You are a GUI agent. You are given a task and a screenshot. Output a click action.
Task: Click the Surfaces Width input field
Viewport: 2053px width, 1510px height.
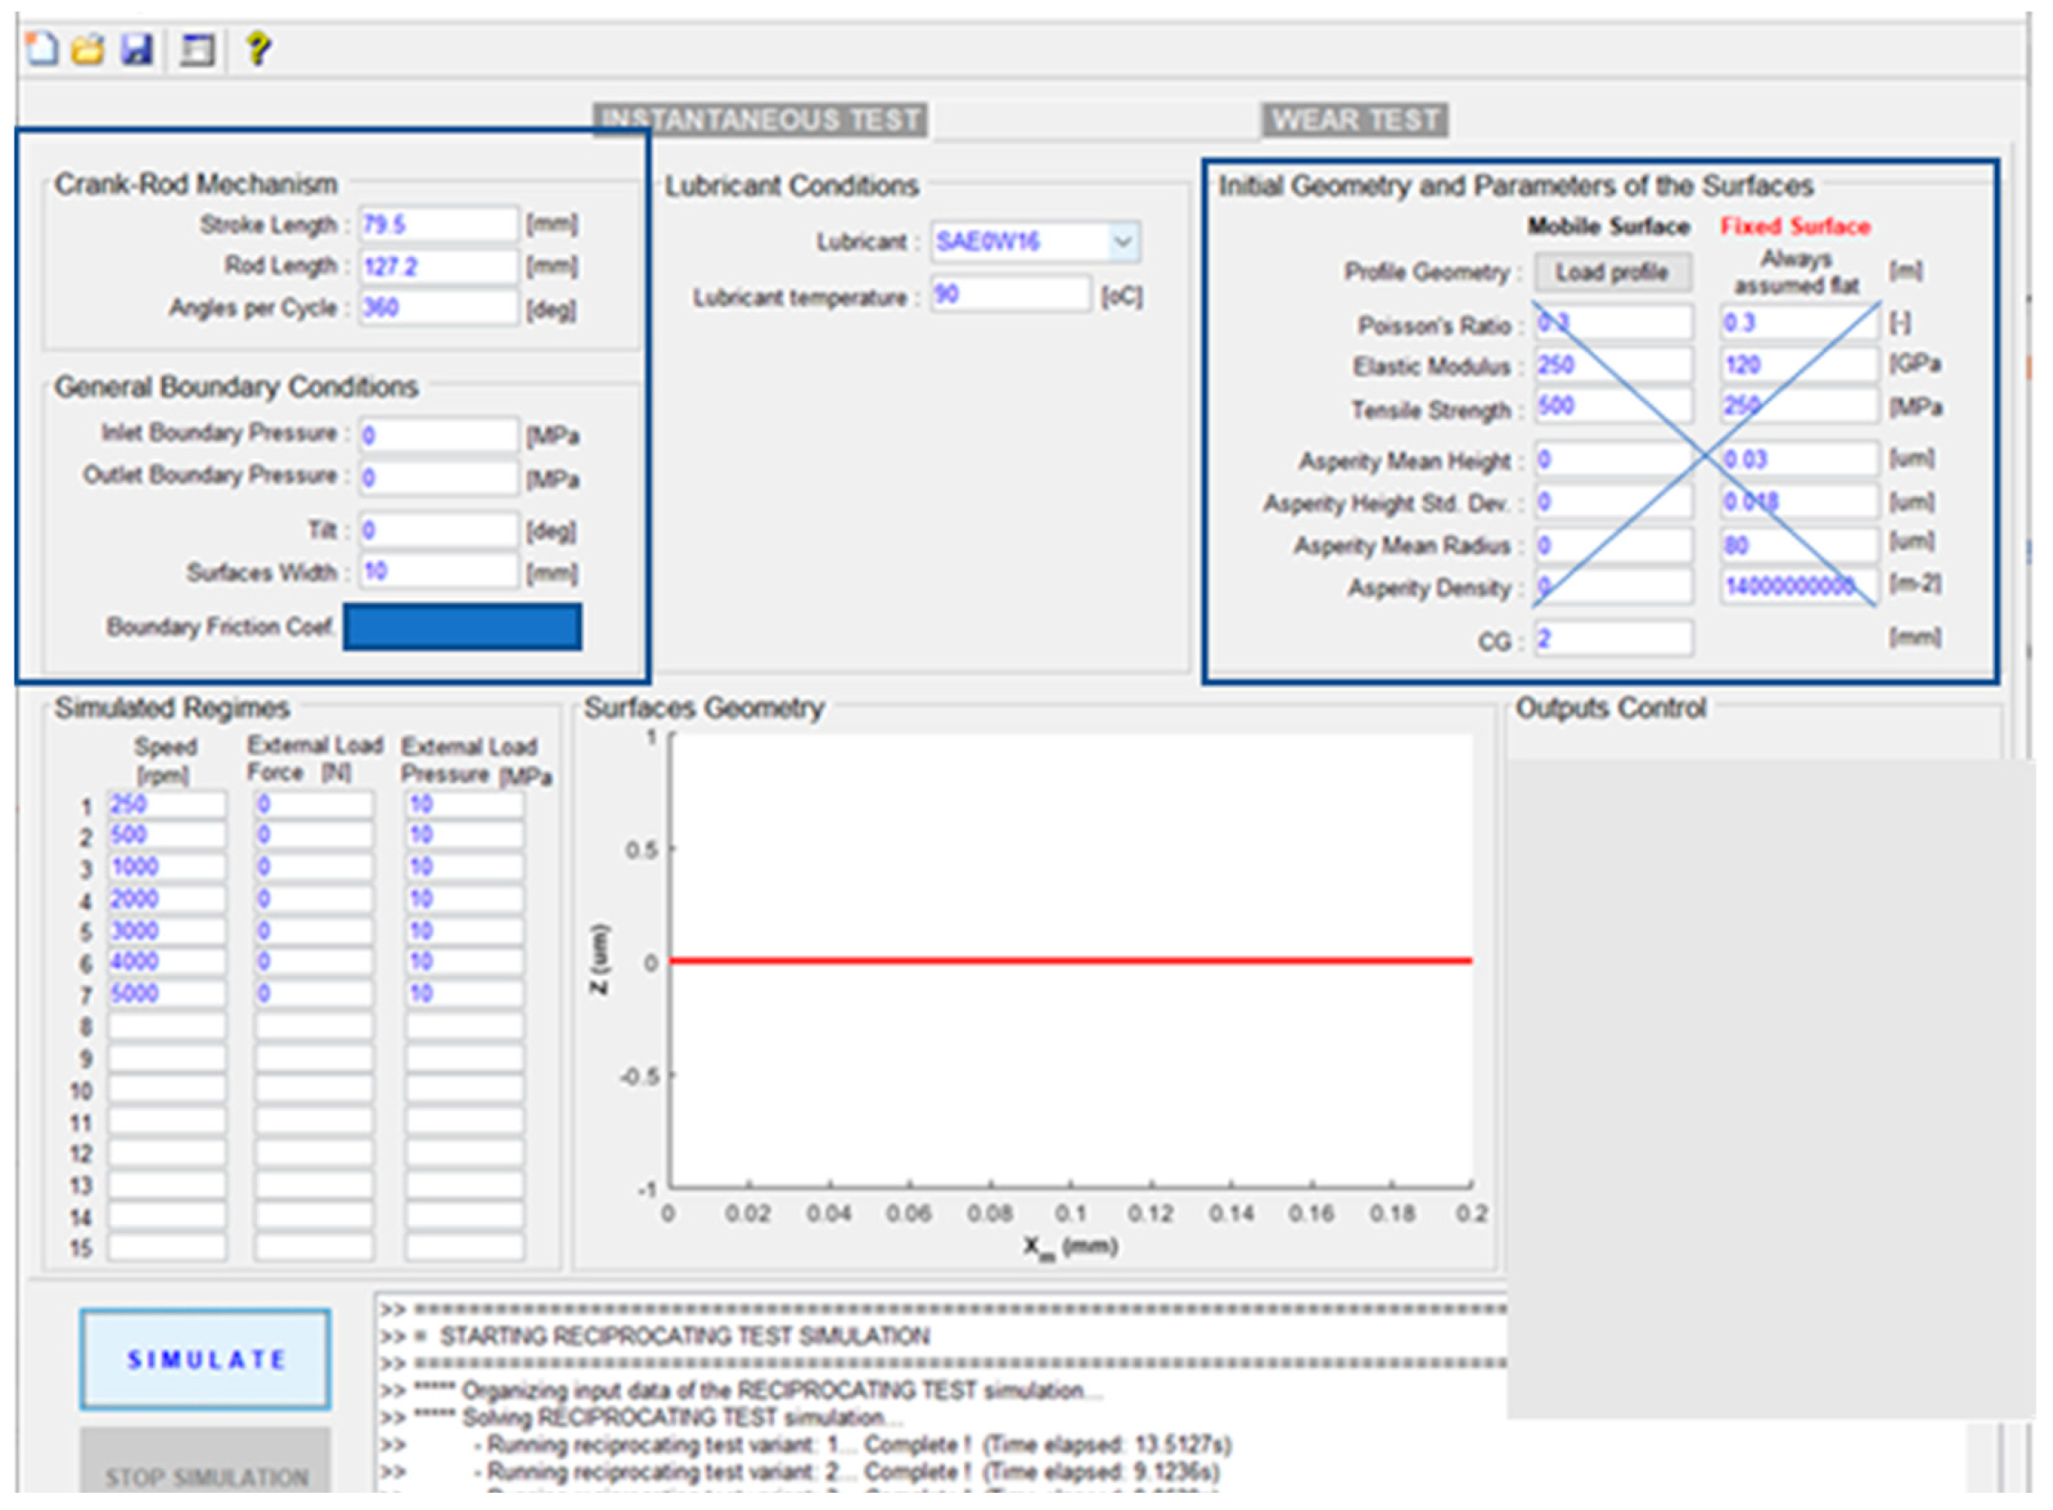click(438, 573)
